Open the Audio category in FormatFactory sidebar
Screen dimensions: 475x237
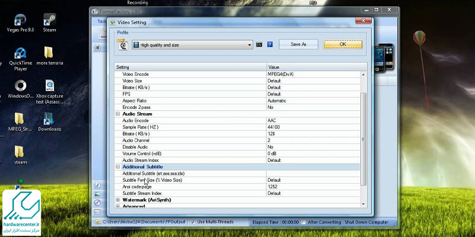97,185
